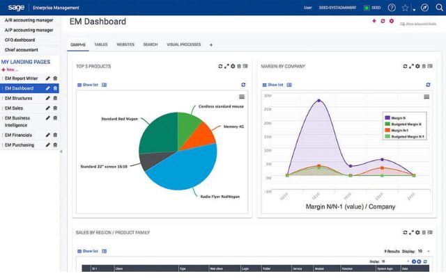
Task: Delete the Margin by Company widget
Action: pos(424,66)
